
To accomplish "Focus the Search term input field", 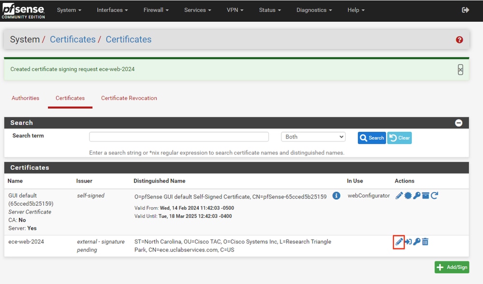I will [x=179, y=137].
